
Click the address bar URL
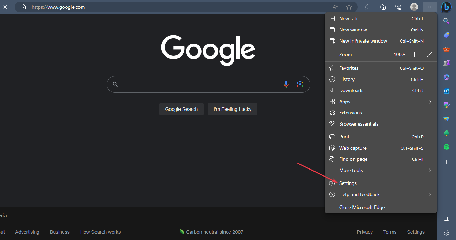click(58, 7)
